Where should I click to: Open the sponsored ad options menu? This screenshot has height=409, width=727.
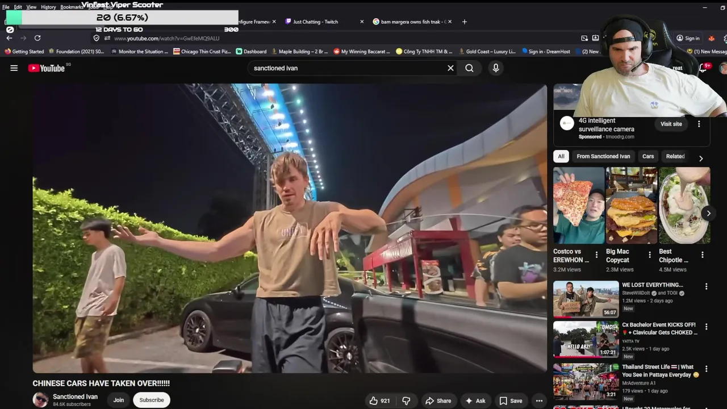click(699, 124)
